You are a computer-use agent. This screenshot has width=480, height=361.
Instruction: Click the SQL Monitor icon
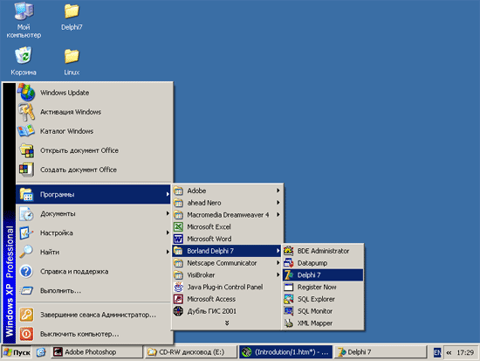[x=289, y=311]
